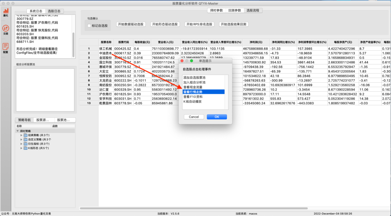Switch to the 选股流程 tab

[253, 10]
